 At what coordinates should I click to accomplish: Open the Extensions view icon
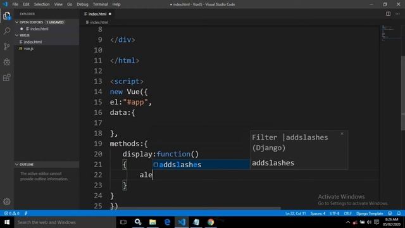click(7, 77)
